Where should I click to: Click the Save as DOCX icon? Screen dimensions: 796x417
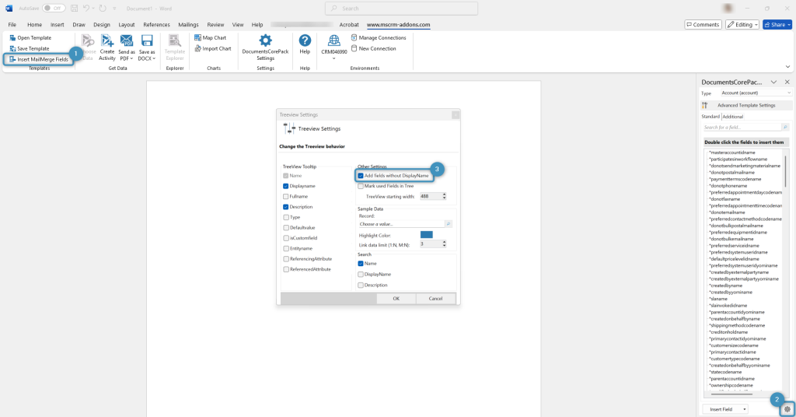pyautogui.click(x=147, y=40)
